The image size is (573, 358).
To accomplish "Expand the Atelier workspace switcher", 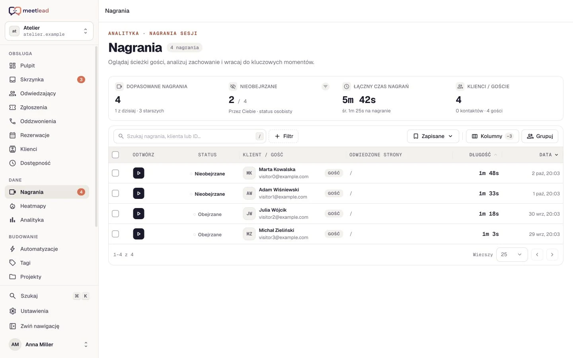I will [49, 31].
